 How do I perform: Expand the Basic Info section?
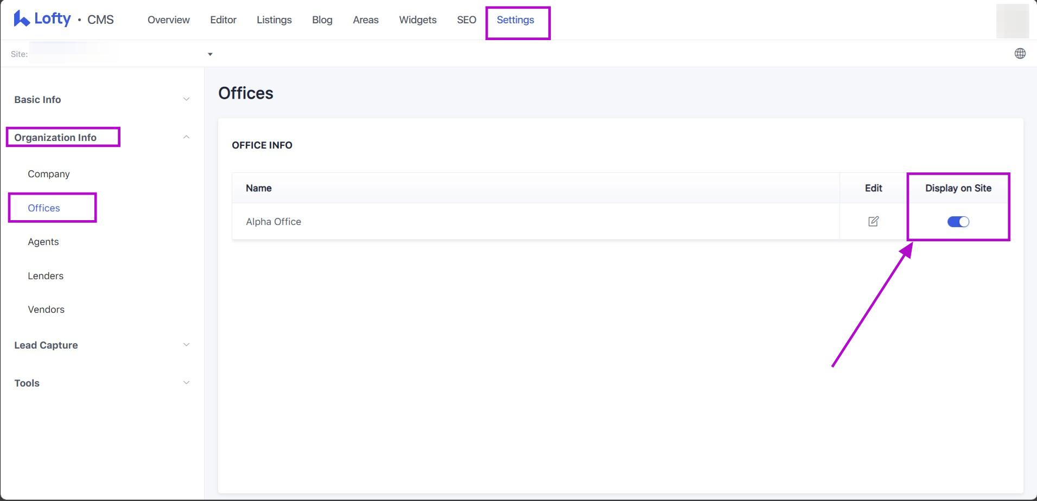(x=186, y=99)
